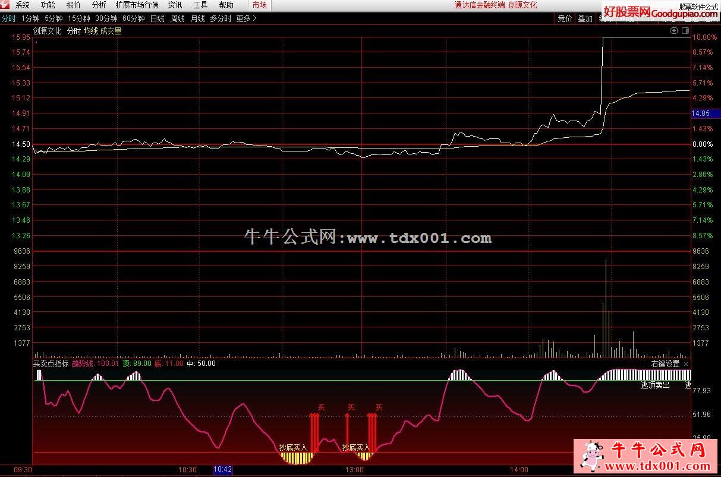
Task: Click the 买卖点指标 indicator title
Action: [x=51, y=364]
